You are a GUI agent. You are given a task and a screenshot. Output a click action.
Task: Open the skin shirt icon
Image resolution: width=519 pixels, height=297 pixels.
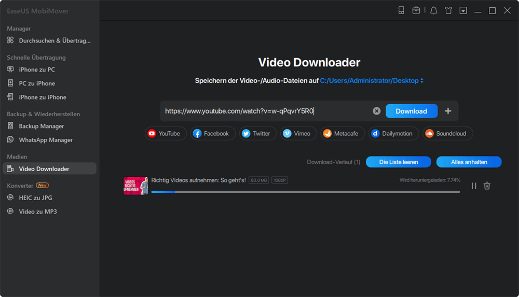[x=448, y=10]
